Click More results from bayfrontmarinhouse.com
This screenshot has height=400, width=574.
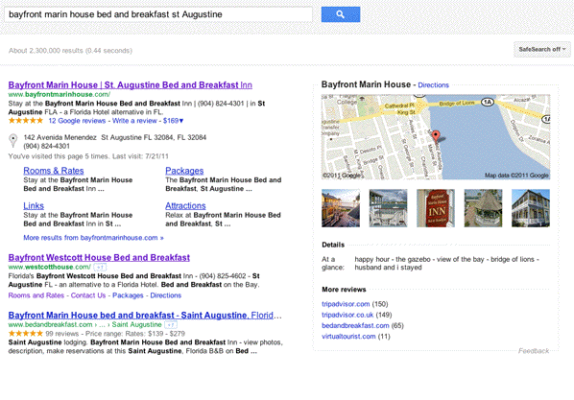pyautogui.click(x=93, y=238)
